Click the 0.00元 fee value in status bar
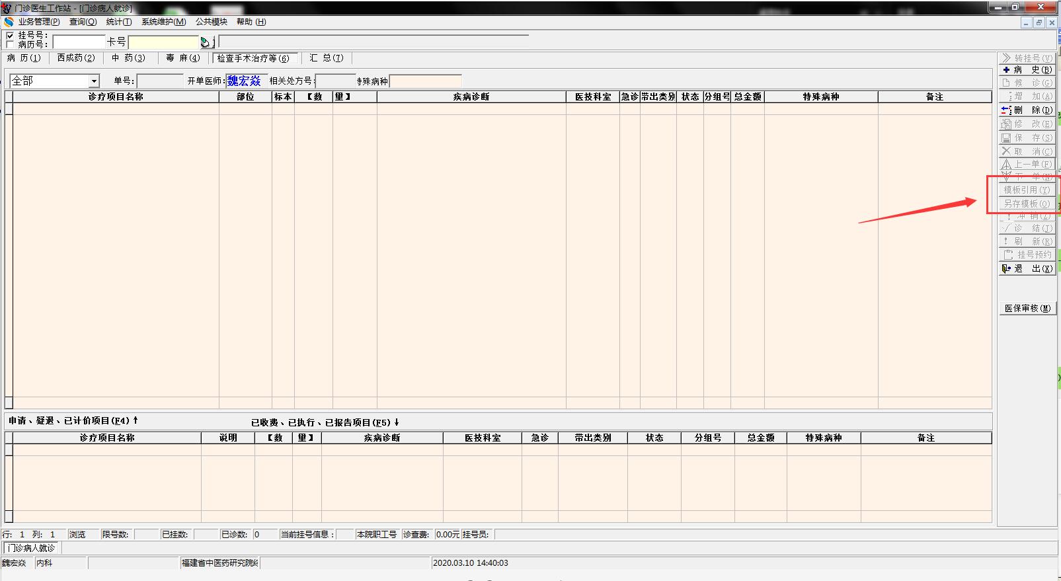The height and width of the screenshot is (581, 1061). click(x=448, y=534)
